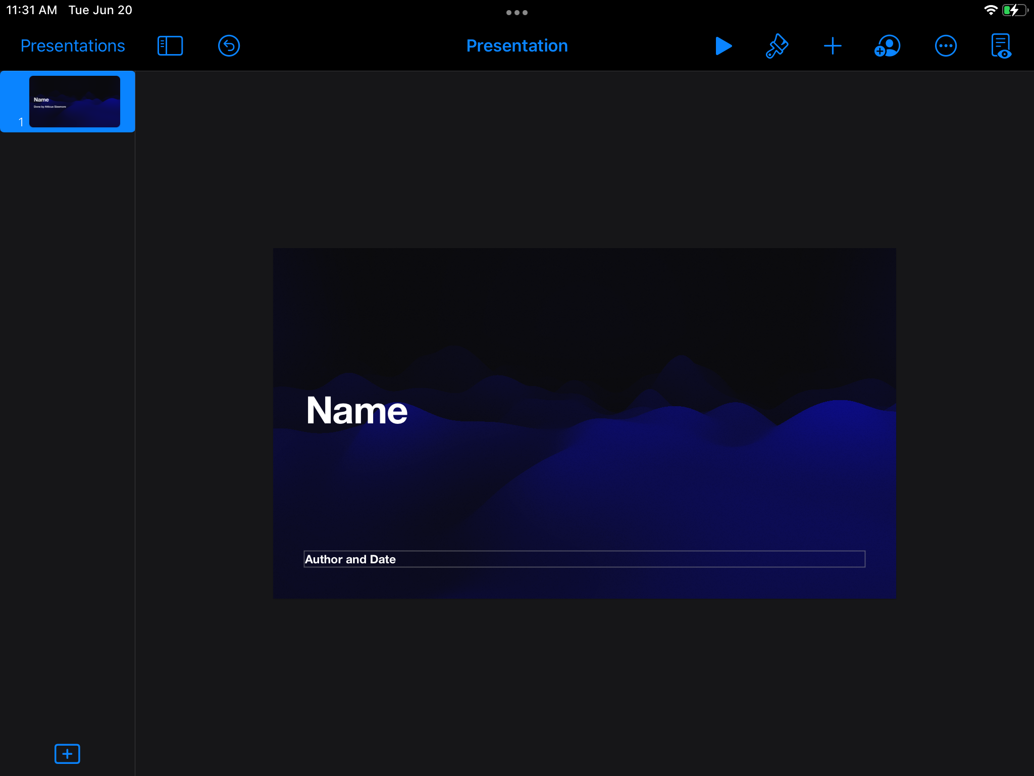1034x776 pixels.
Task: Open the More options ellipsis menu
Action: [945, 46]
